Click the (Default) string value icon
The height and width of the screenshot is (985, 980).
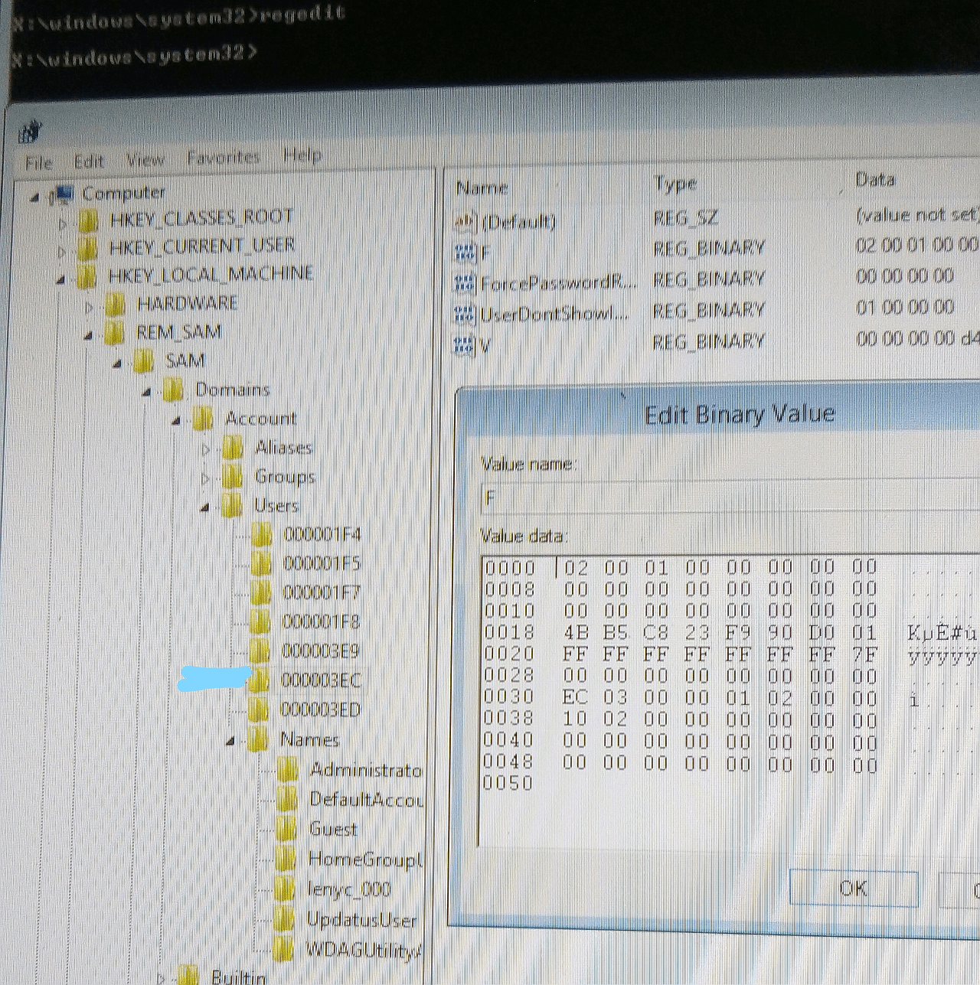click(465, 223)
